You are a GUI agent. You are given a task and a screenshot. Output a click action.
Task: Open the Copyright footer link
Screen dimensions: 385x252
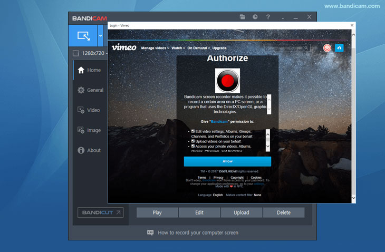pyautogui.click(x=237, y=178)
